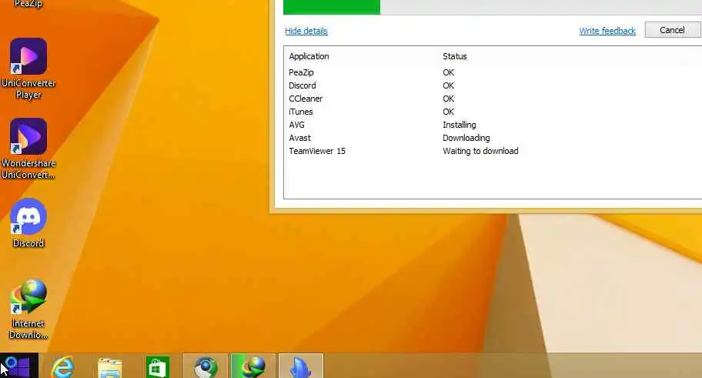This screenshot has width=702, height=378.
Task: Click the Hide details link
Action: (x=306, y=31)
